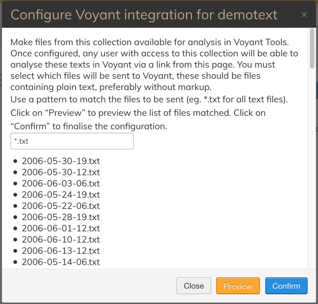Confirm the Voyant configuration

(286, 286)
